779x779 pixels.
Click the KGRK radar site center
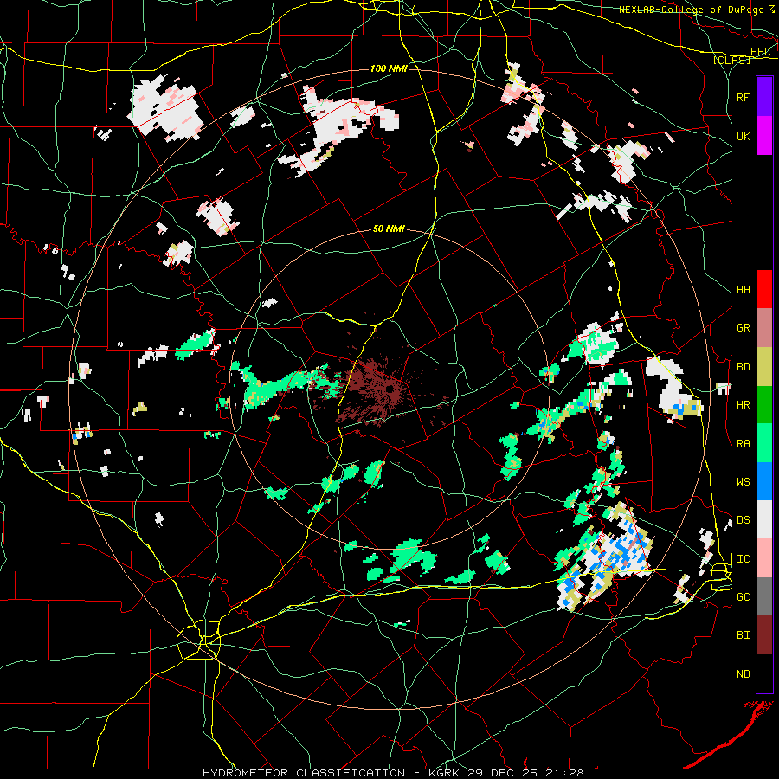coord(391,389)
